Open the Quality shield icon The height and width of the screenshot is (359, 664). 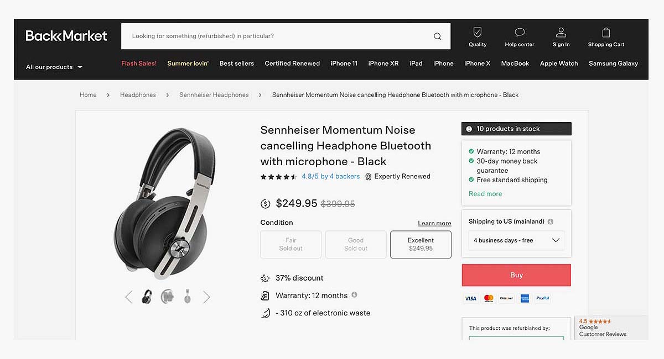pos(478,32)
